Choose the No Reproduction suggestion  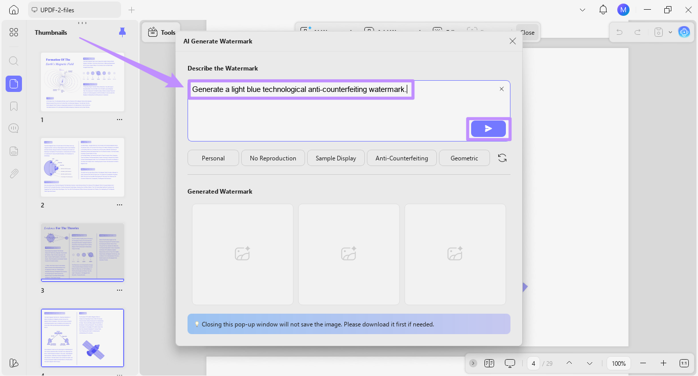coord(273,158)
